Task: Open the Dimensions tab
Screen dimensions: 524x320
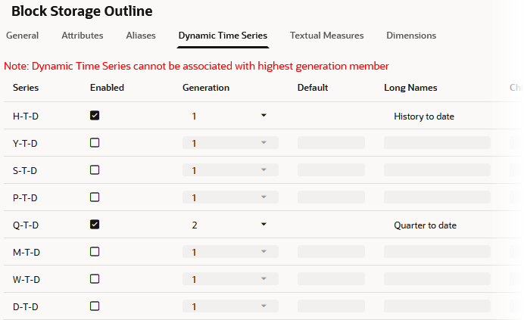Action: [x=411, y=36]
